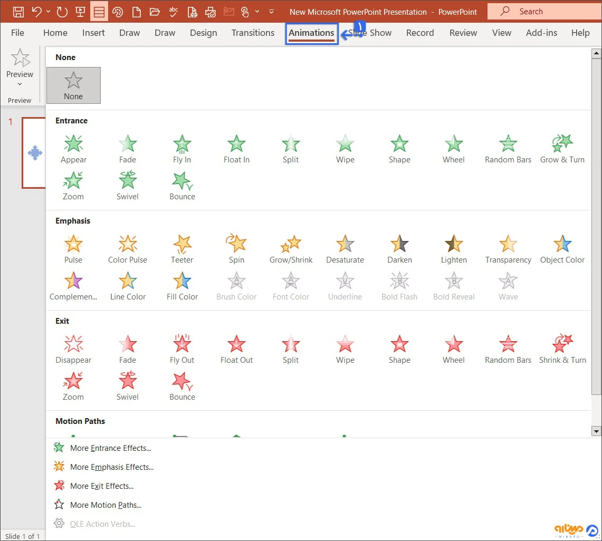This screenshot has height=541, width=602.
Task: Open Customize Quick Access Toolbar dropdown
Action: (x=271, y=12)
